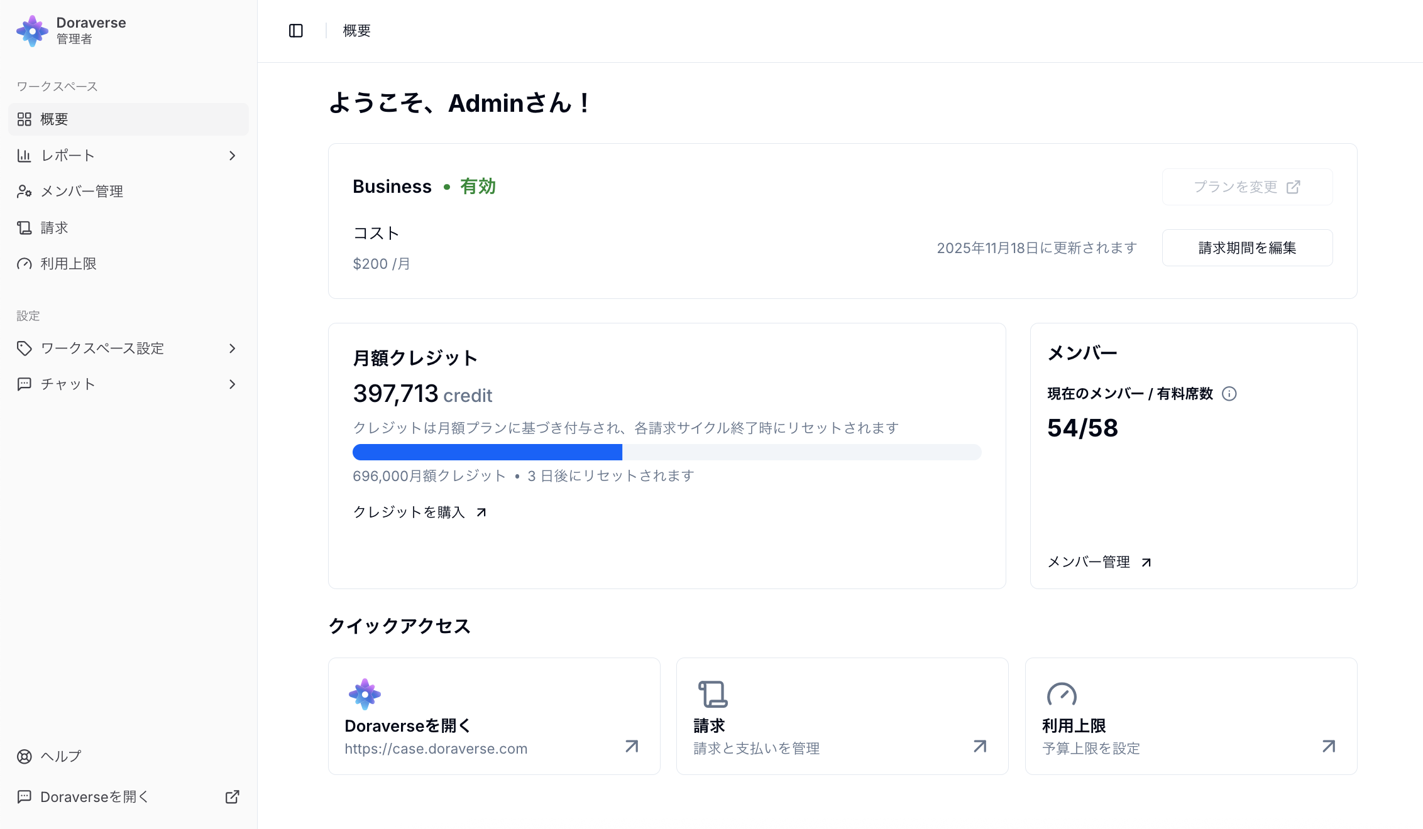The height and width of the screenshot is (829, 1423).
Task: Toggle the sidebar panel icon
Action: (295, 31)
